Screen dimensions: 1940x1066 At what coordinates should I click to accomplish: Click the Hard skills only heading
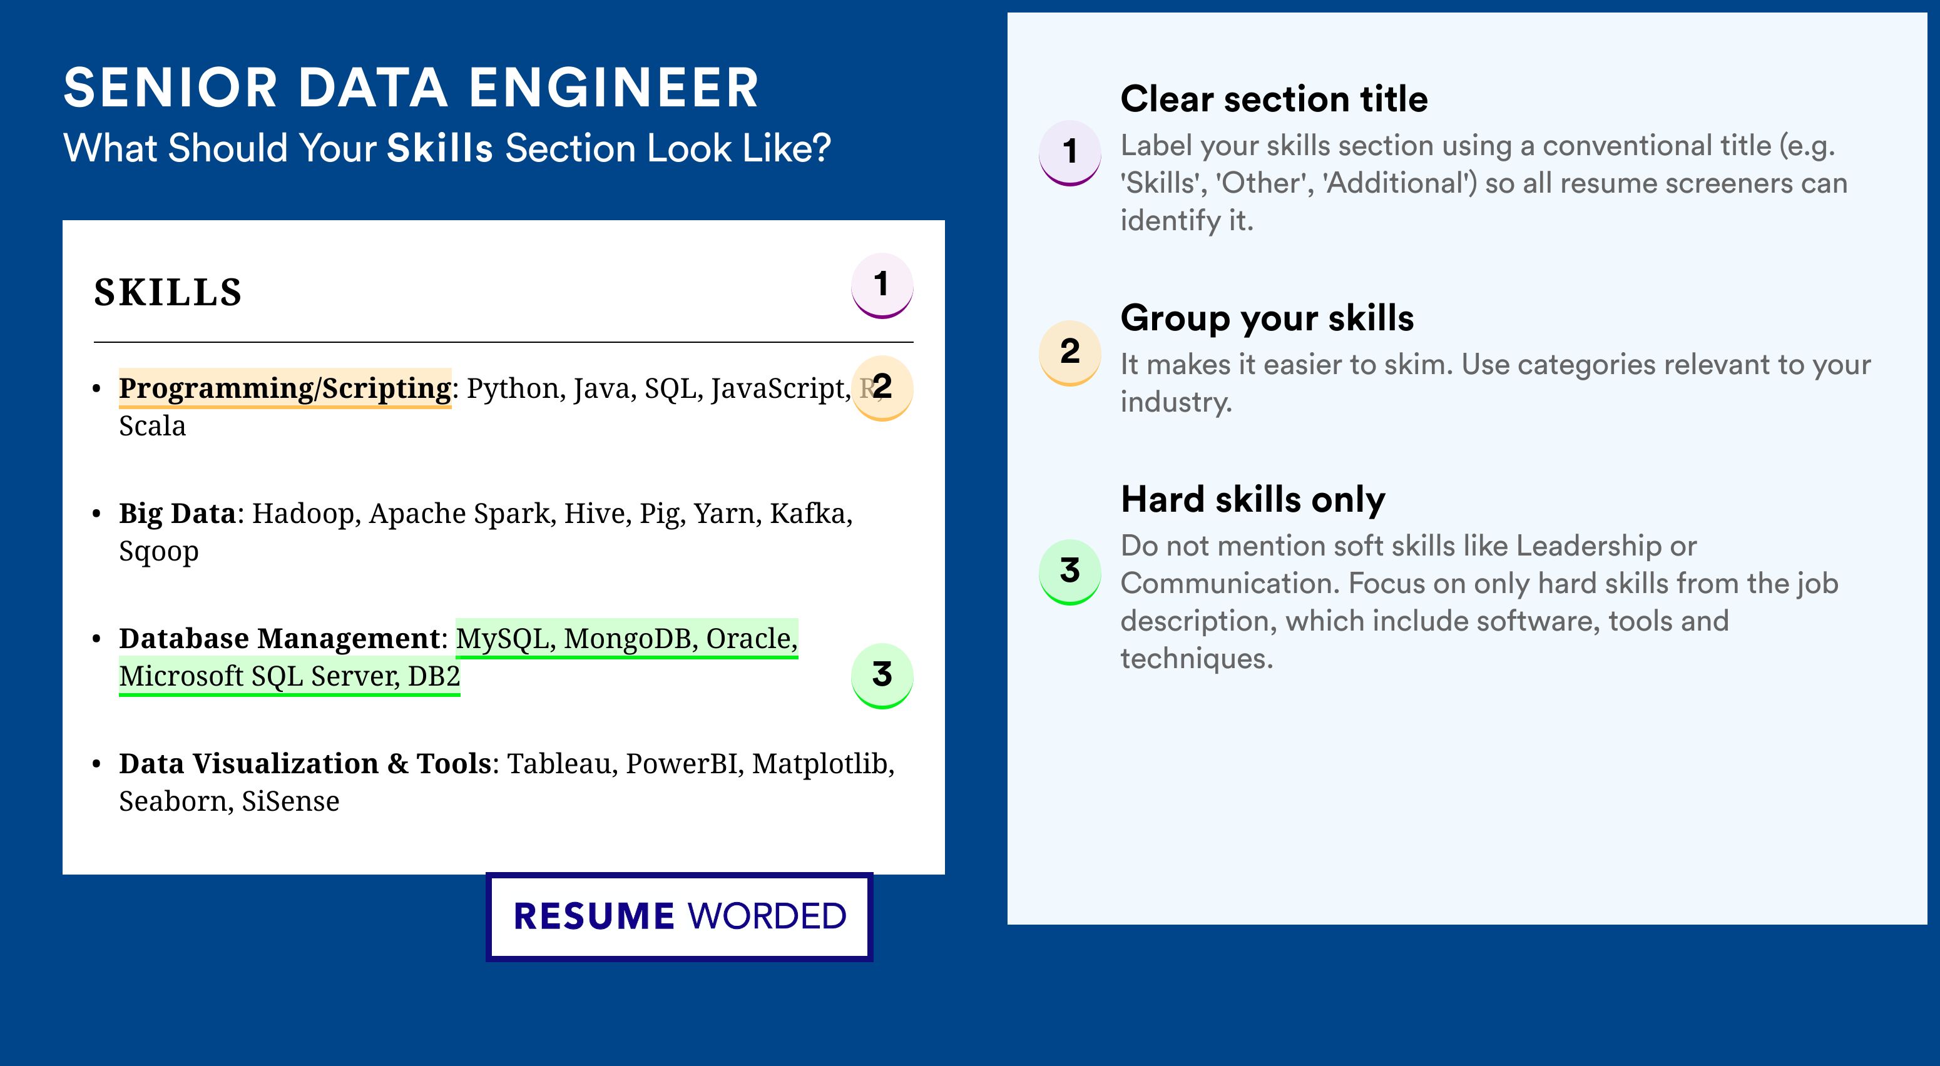[1253, 499]
